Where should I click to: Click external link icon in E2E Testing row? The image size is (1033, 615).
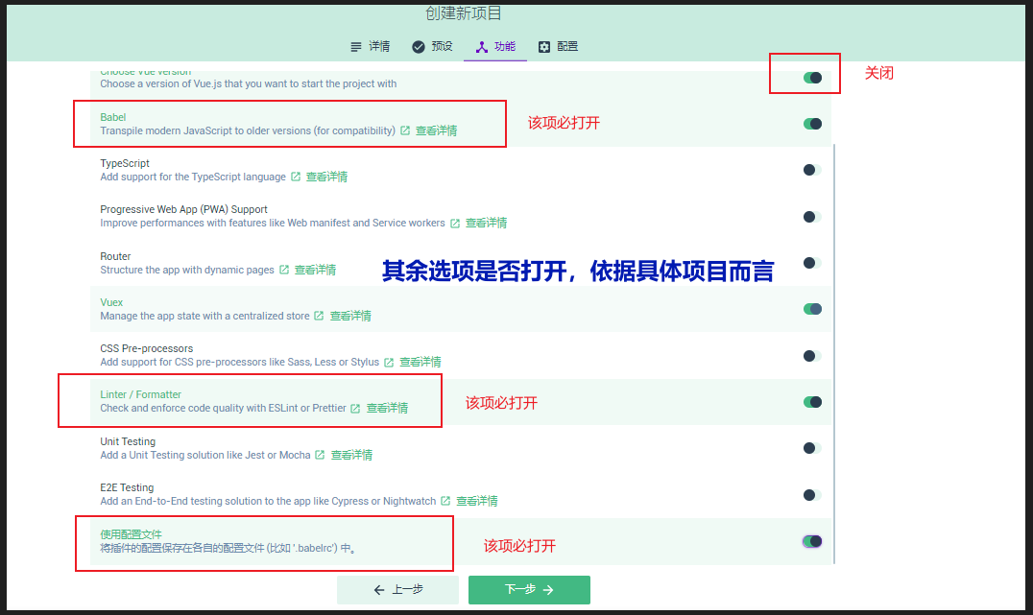(445, 501)
